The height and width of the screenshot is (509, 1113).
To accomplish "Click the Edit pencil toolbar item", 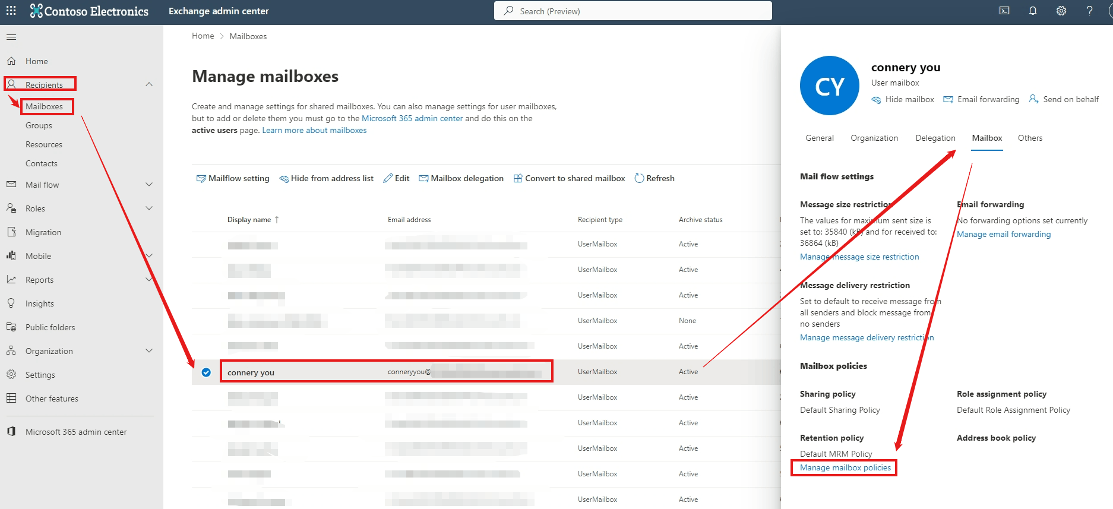I will (x=397, y=178).
